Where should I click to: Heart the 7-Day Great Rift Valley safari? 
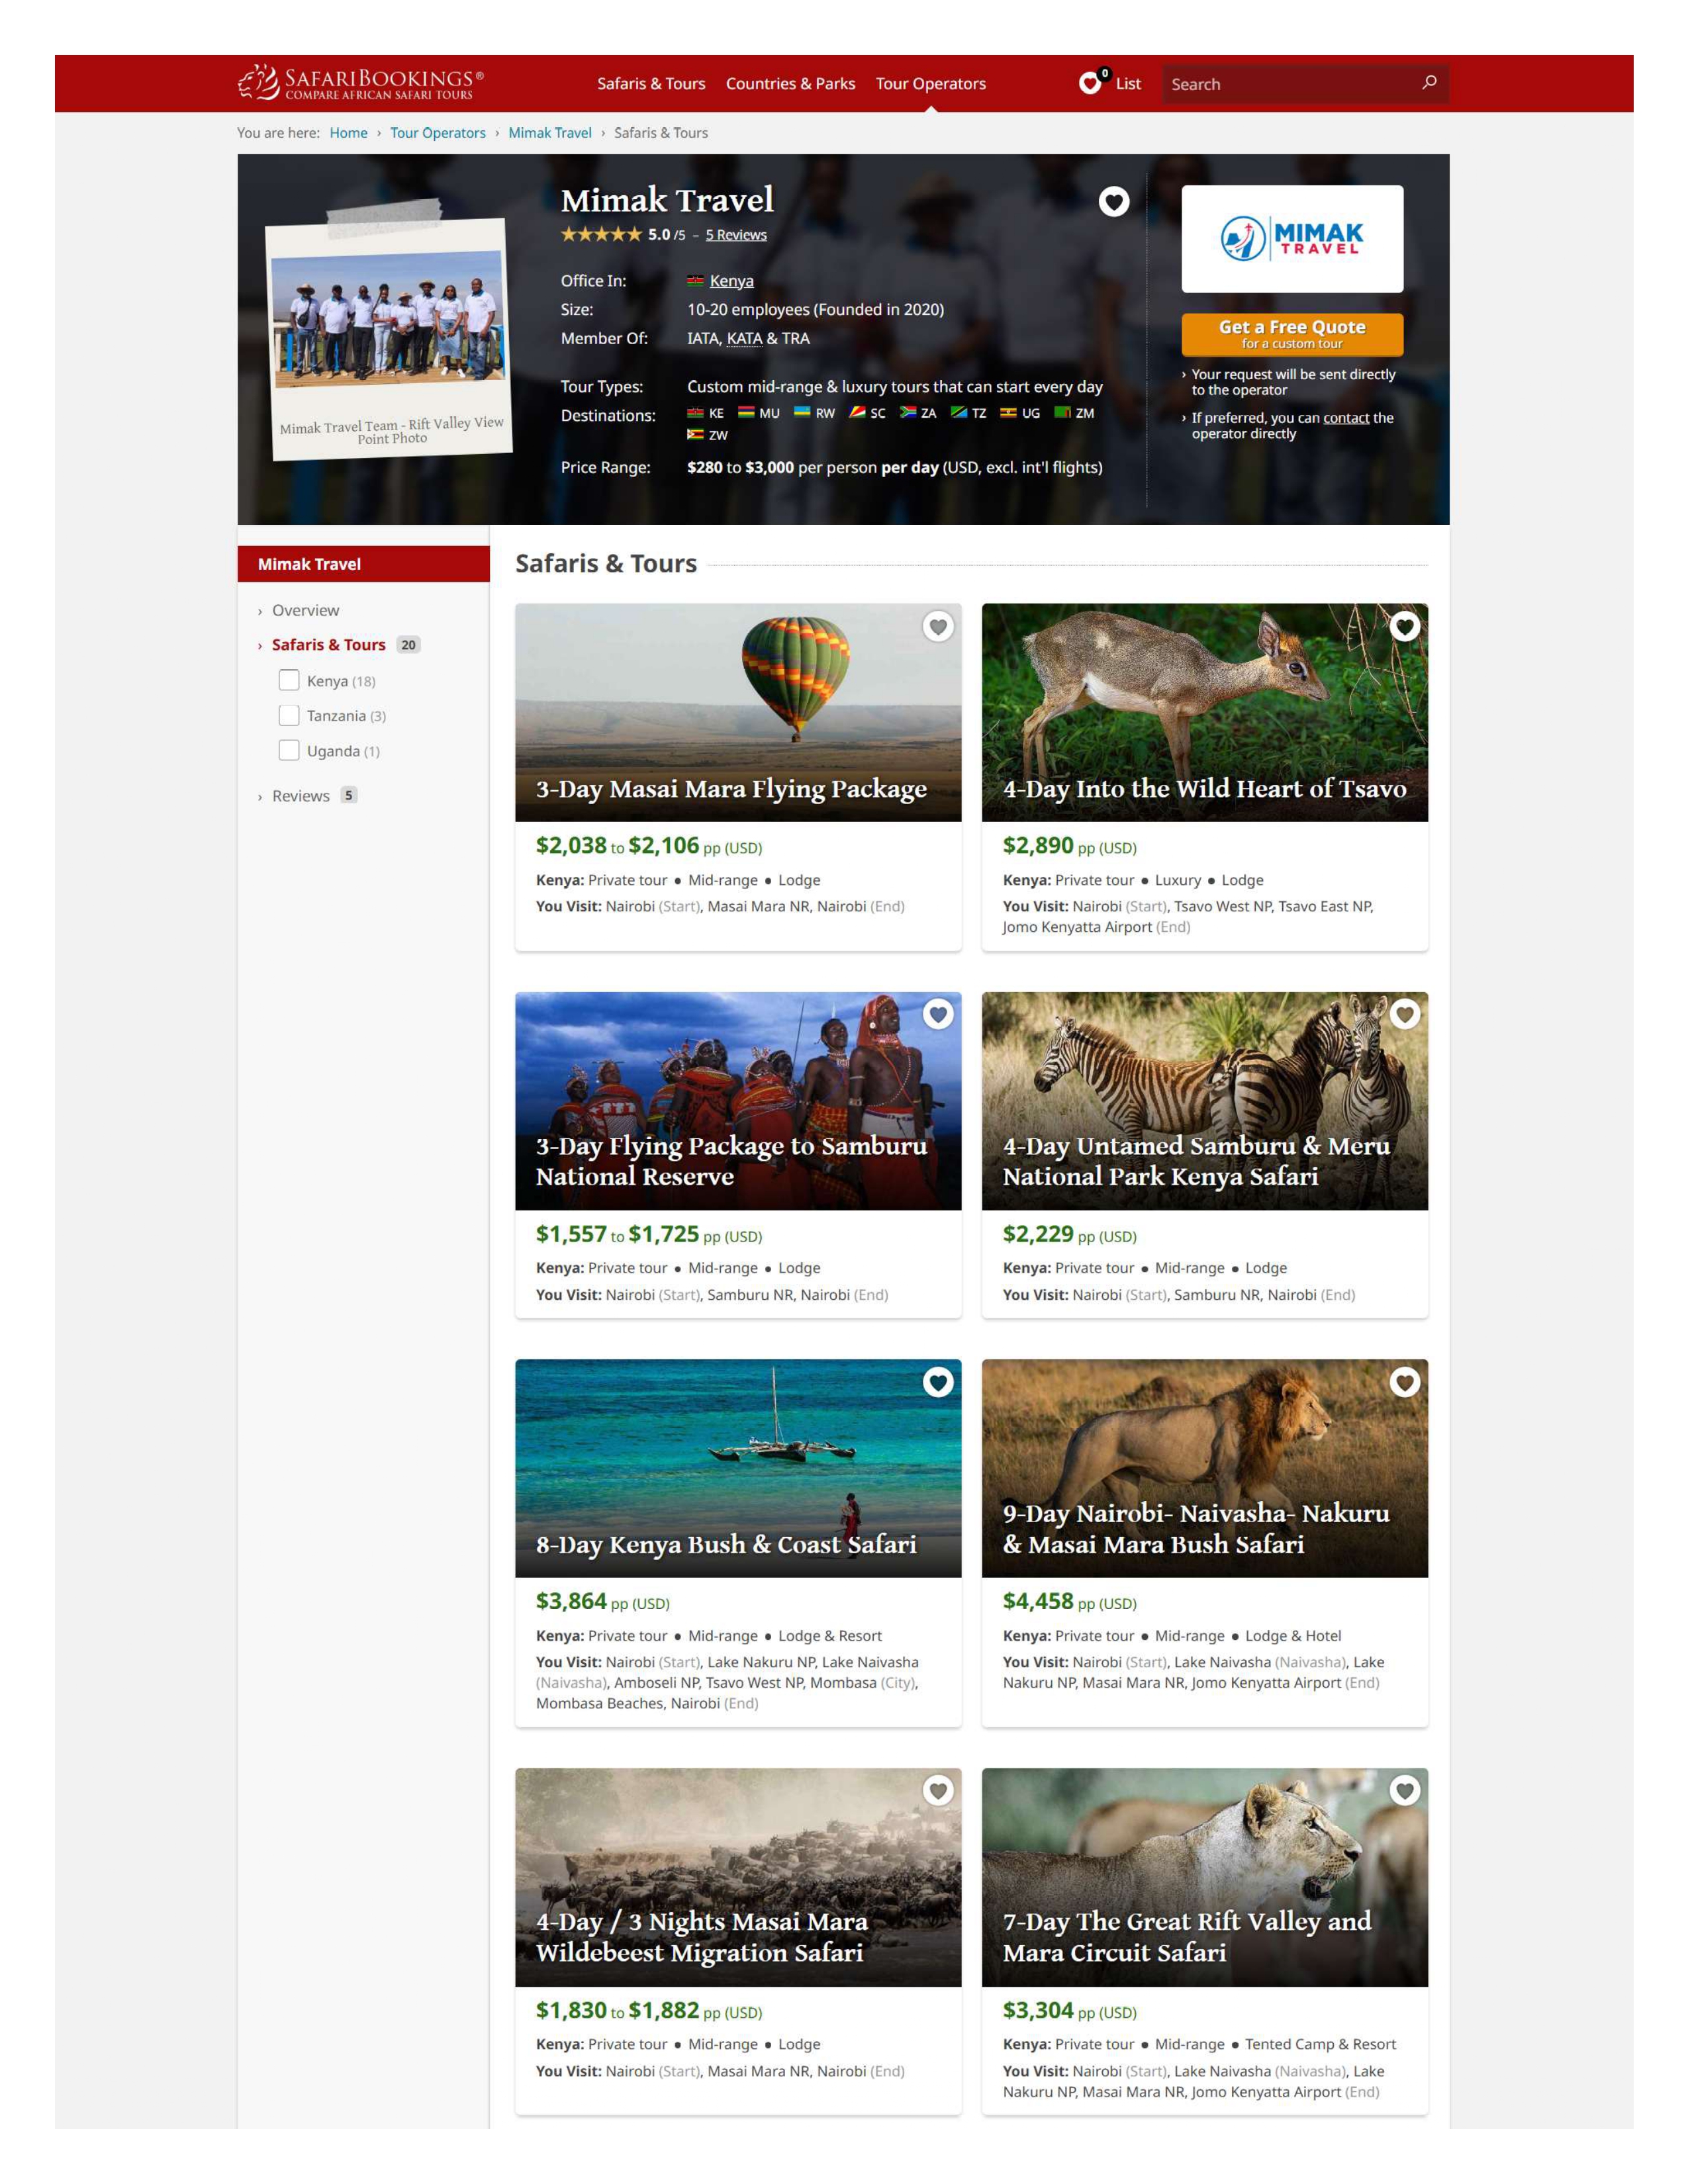click(x=1405, y=1790)
